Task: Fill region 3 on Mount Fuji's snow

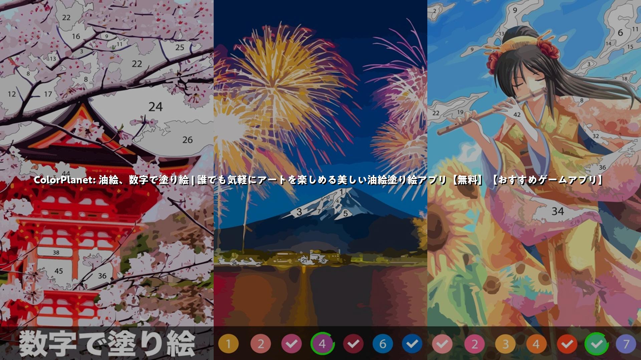Action: point(299,212)
